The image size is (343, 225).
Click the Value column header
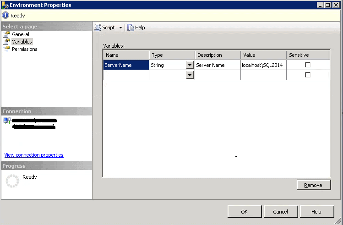click(x=263, y=55)
